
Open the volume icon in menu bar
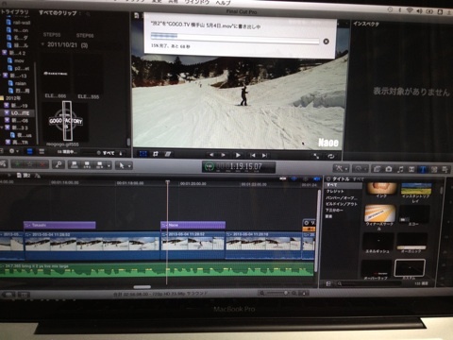click(x=419, y=11)
